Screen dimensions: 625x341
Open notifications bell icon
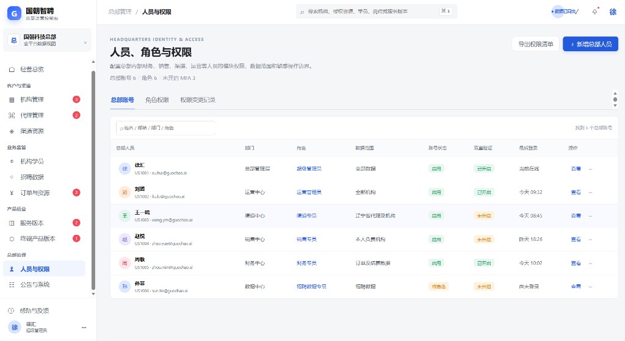click(x=594, y=12)
